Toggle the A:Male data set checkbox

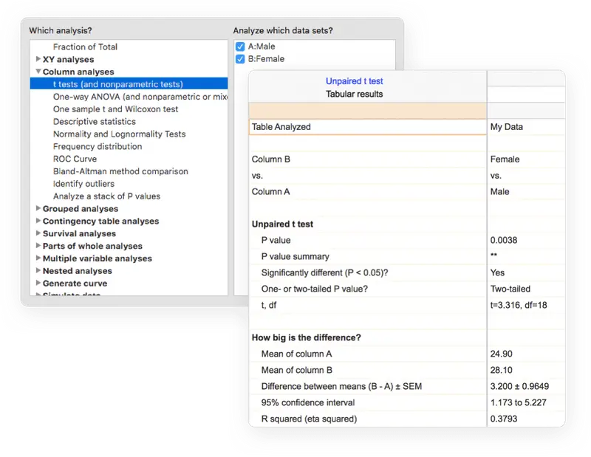[240, 47]
